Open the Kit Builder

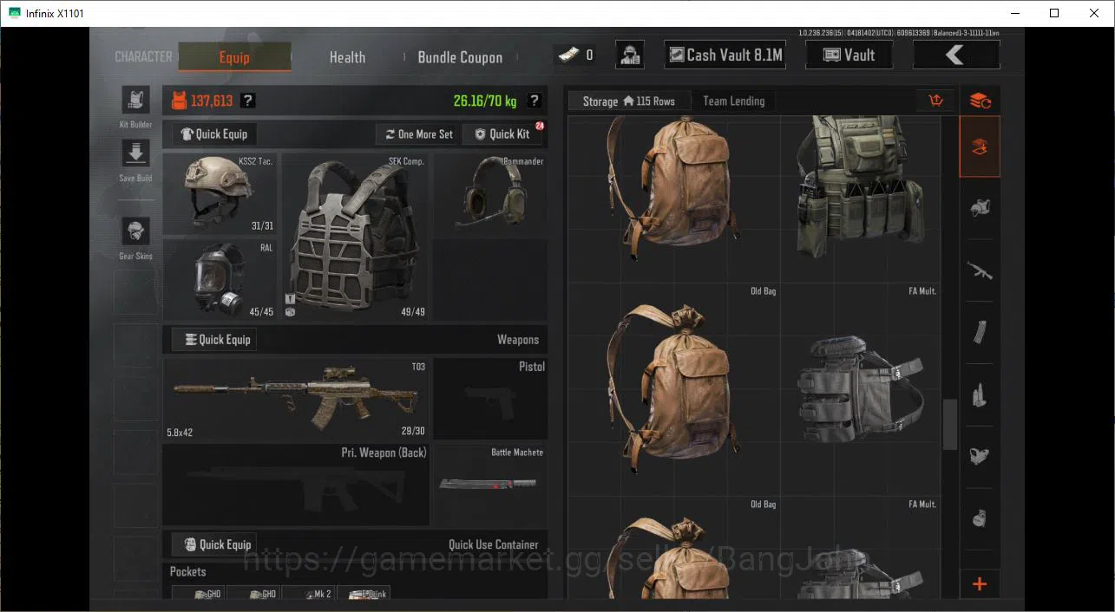tap(135, 101)
